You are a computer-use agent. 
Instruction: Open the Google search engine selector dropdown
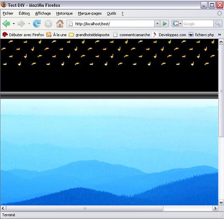(177, 23)
